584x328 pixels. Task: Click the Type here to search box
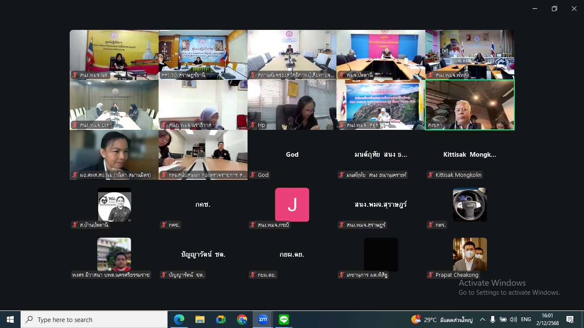coord(94,319)
